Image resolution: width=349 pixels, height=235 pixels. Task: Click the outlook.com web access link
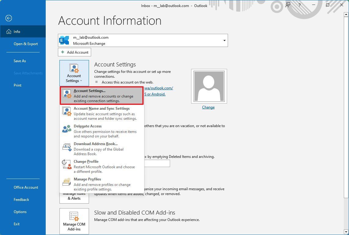pos(159,88)
